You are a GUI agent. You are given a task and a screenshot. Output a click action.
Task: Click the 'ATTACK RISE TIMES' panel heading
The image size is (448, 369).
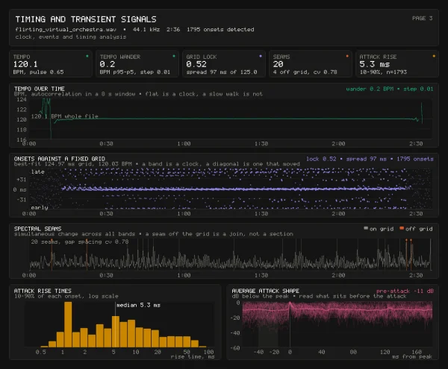(x=43, y=291)
